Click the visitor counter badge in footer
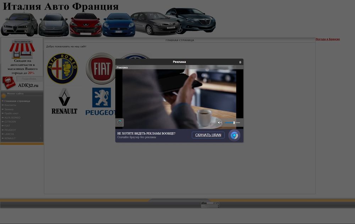The width and height of the screenshot is (355, 224). (210, 205)
